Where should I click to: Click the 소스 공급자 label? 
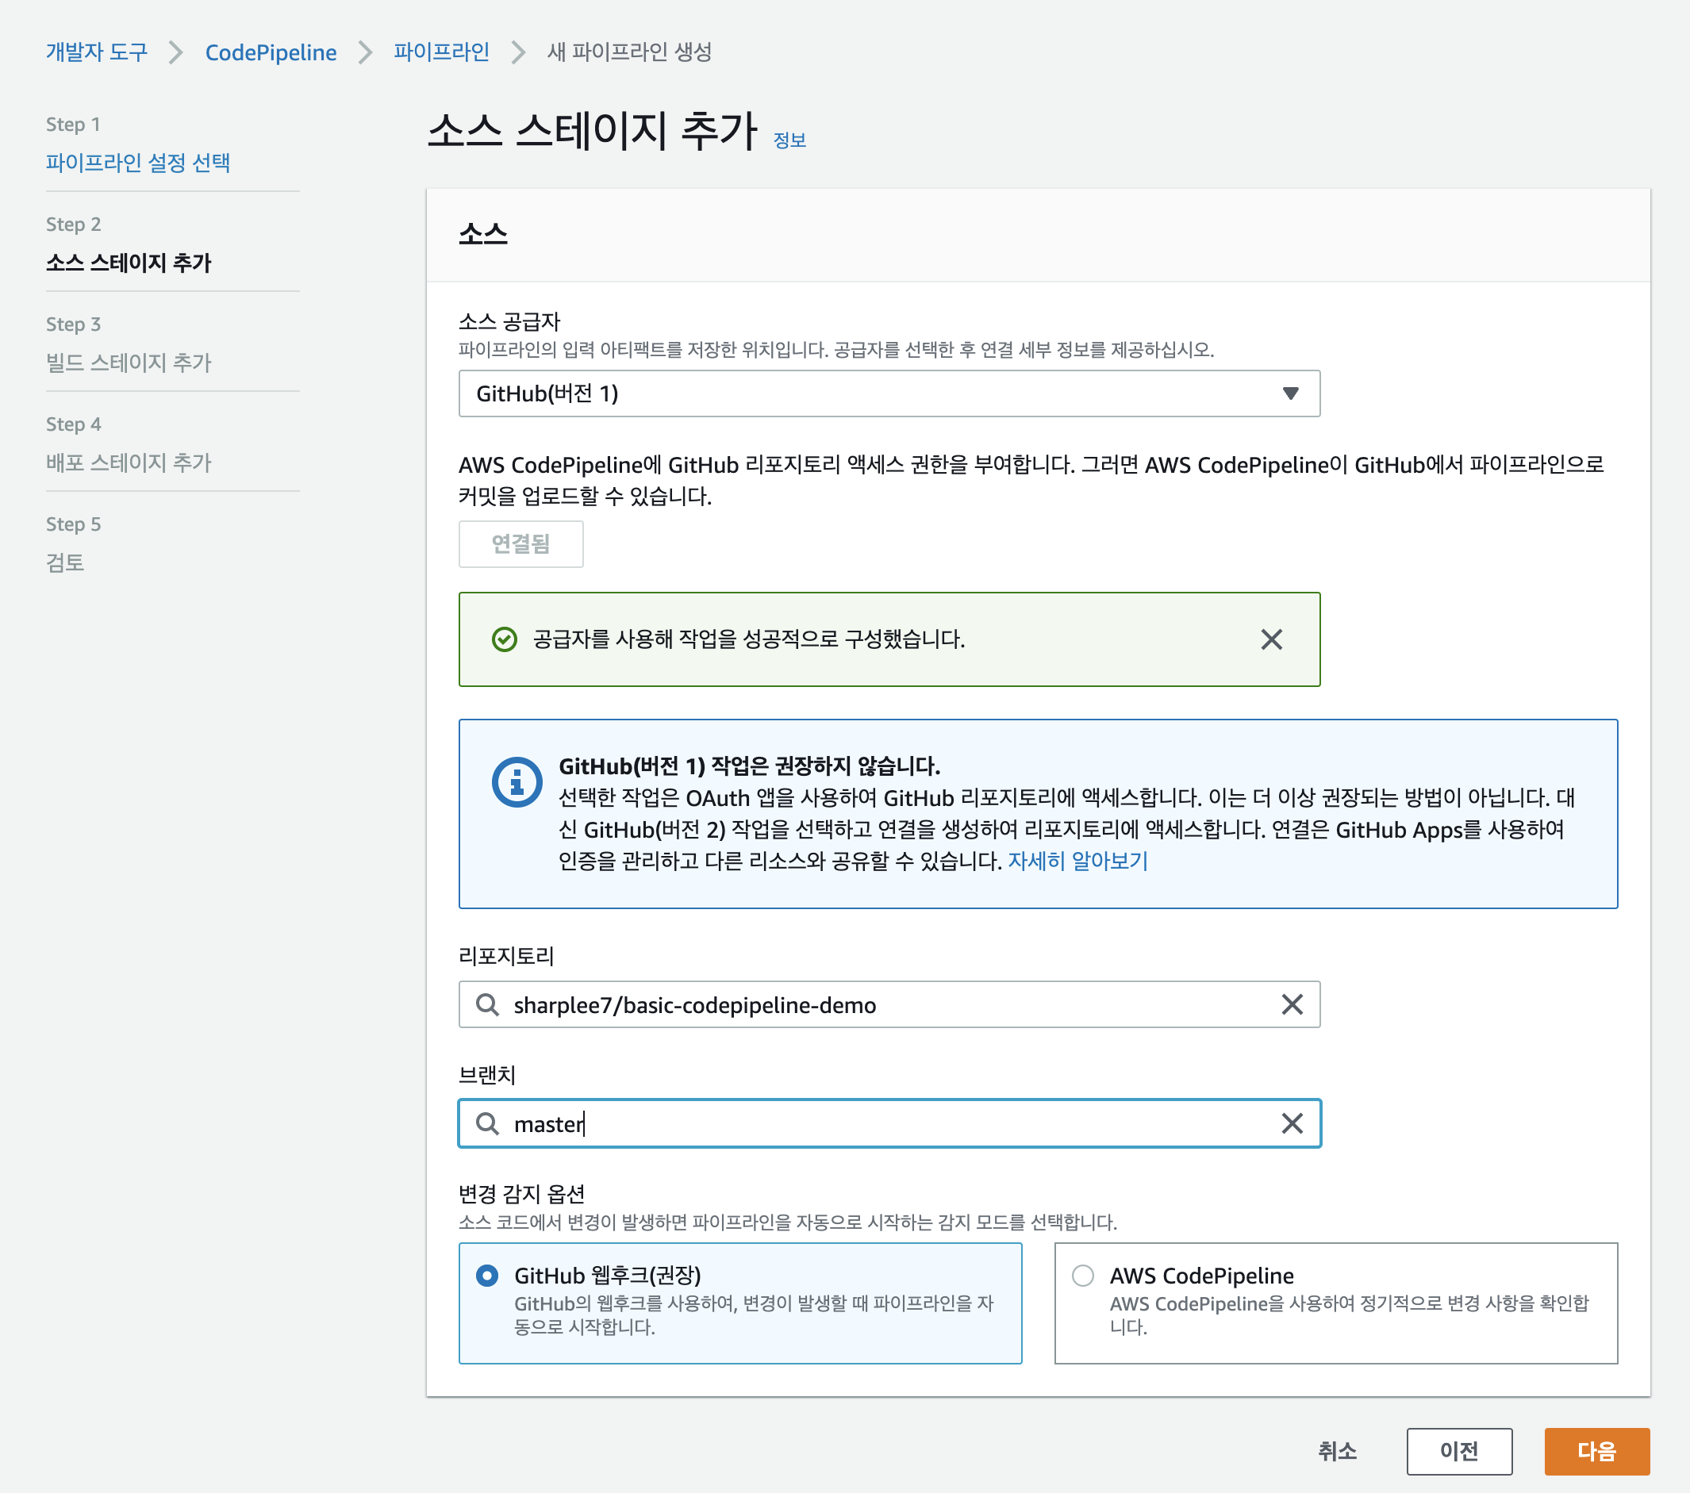coord(509,320)
